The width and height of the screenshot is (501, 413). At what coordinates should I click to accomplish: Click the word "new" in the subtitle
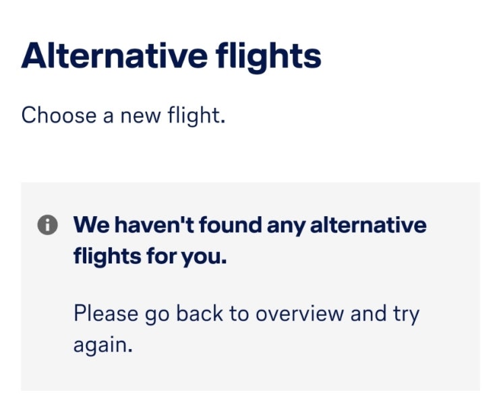[x=140, y=115]
